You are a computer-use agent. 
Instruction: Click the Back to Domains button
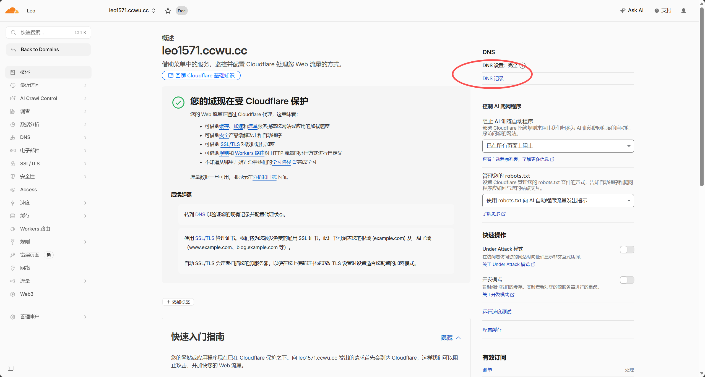pyautogui.click(x=48, y=49)
